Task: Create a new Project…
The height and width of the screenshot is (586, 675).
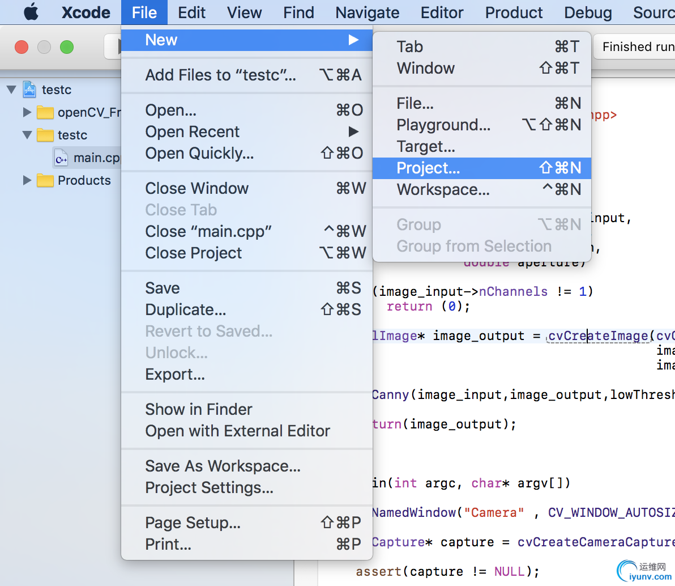Action: point(482,168)
